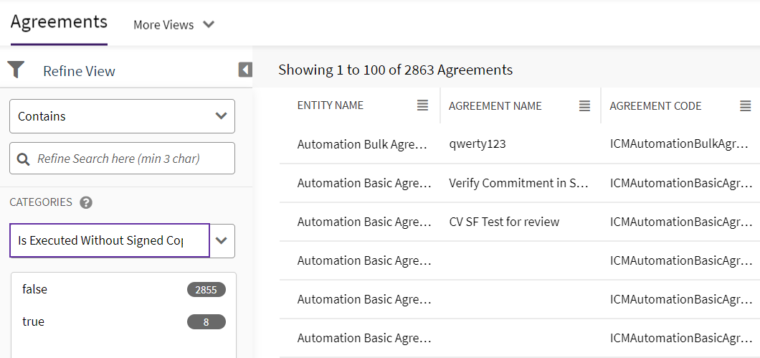This screenshot has width=760, height=358.
Task: Click the Categories help question mark icon
Action: pos(86,202)
